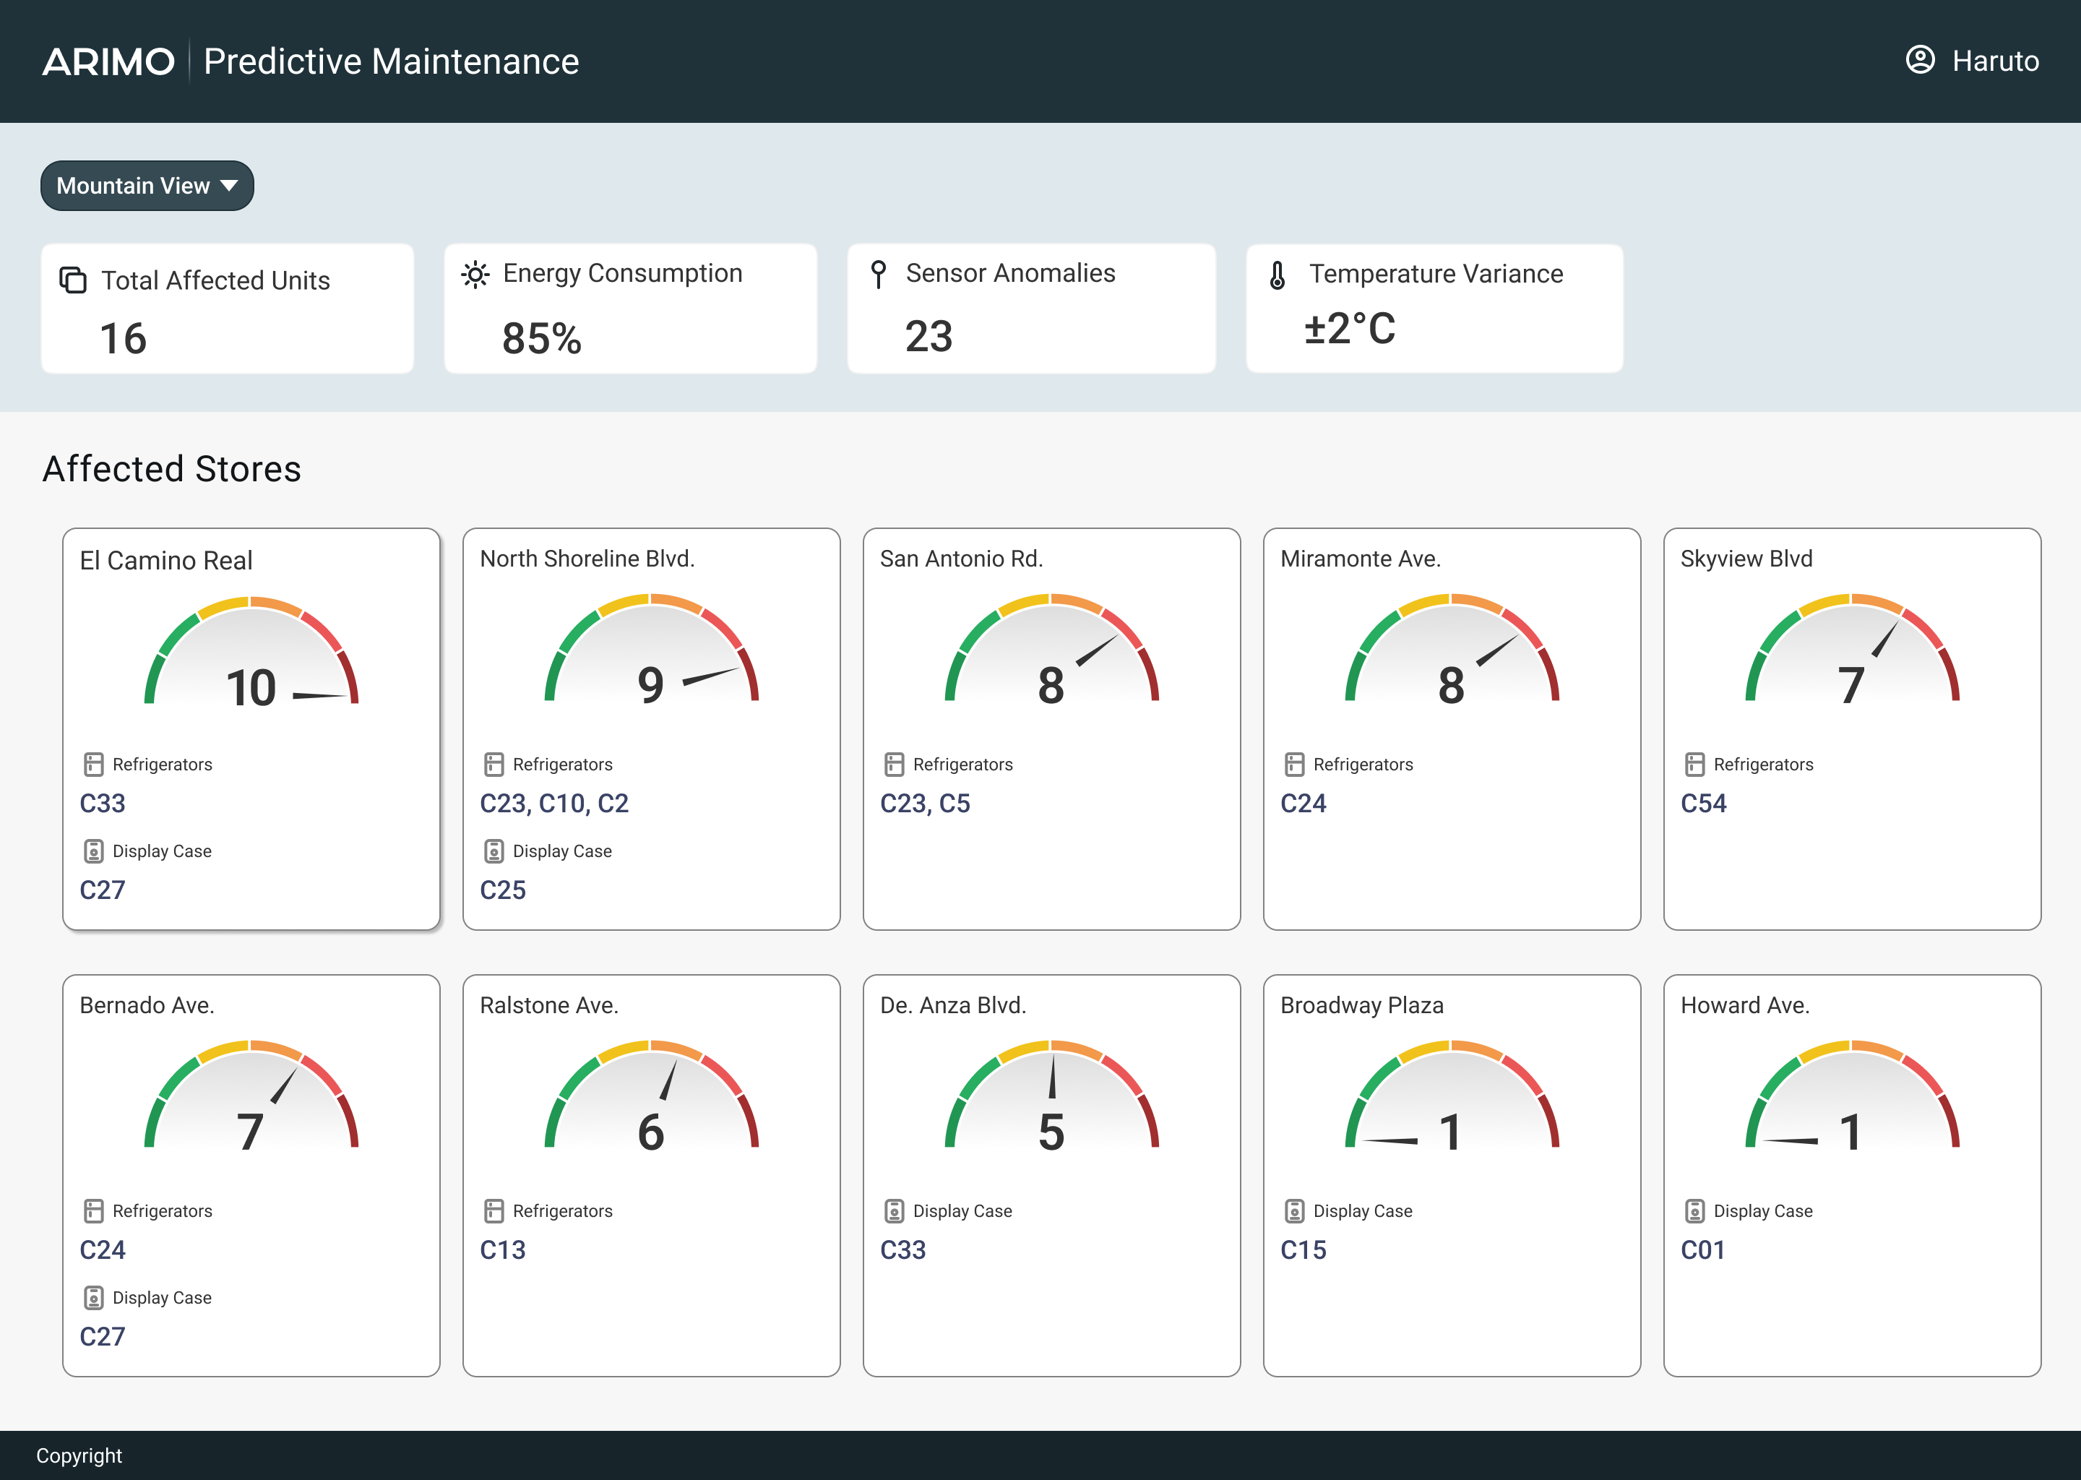Click the Sensor Anomalies pin icon
The image size is (2081, 1480).
pos(879,273)
